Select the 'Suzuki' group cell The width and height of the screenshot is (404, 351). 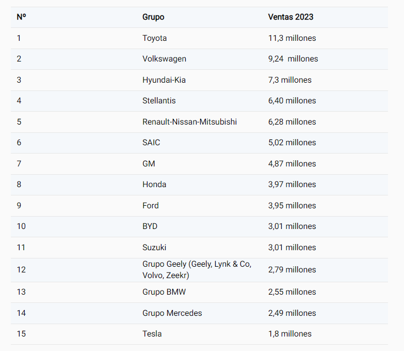point(154,247)
